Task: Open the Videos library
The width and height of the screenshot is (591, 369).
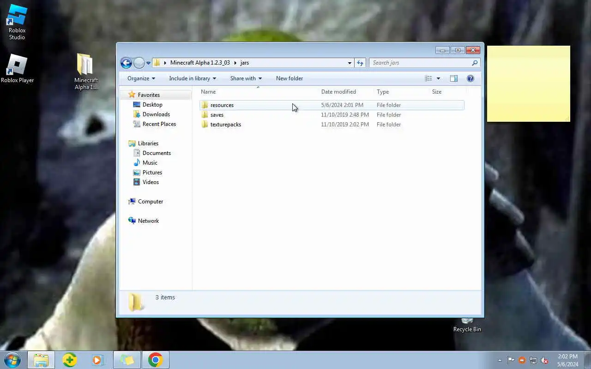Action: [x=151, y=182]
